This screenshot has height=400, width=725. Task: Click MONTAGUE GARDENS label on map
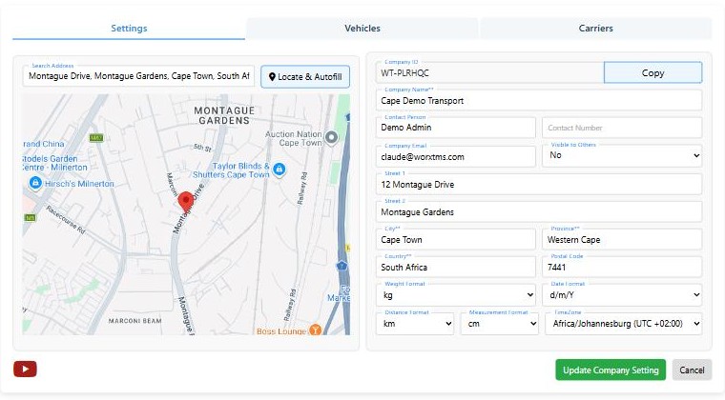[224, 115]
